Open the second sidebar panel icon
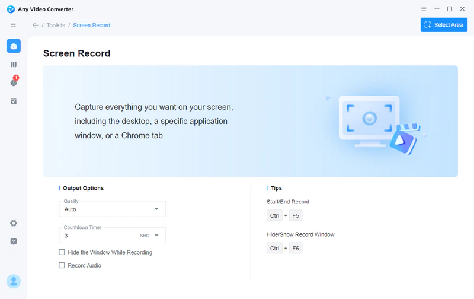This screenshot has height=299, width=474. pyautogui.click(x=14, y=65)
